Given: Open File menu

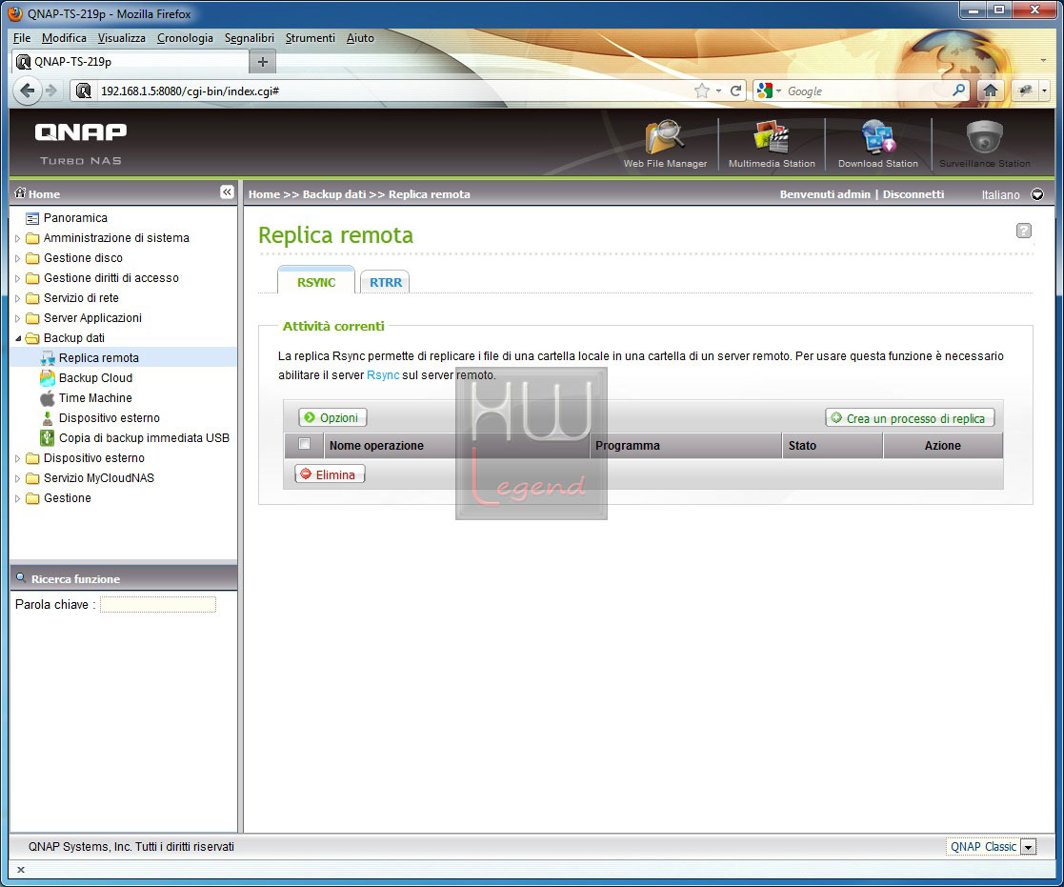Looking at the screenshot, I should click(x=22, y=38).
